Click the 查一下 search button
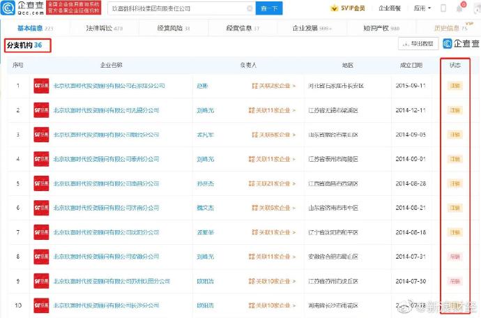481x318 pixels. 269,8
